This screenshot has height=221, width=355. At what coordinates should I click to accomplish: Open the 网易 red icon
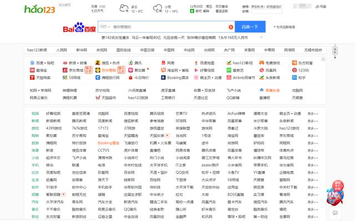[x=163, y=63]
